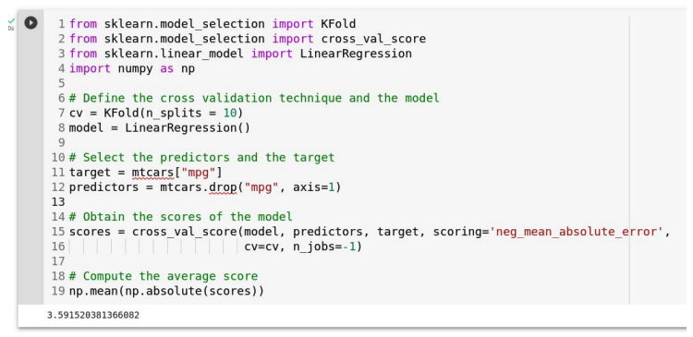Select the output value 3.591520381366082
This screenshot has width=693, height=337.
[93, 316]
